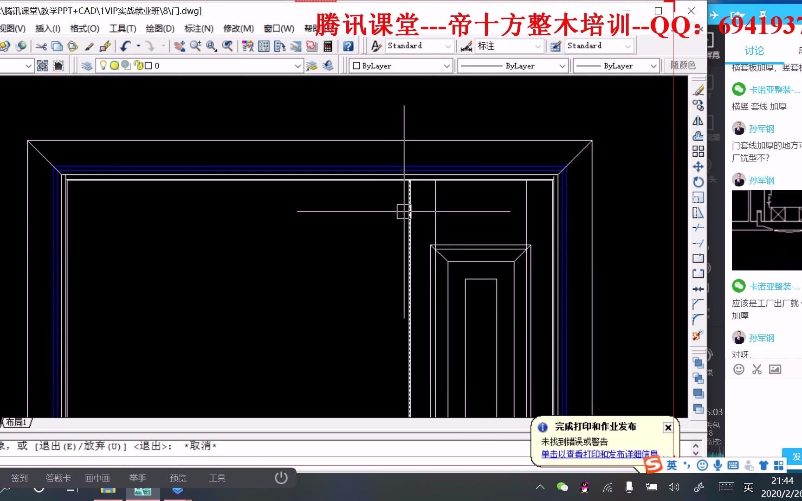Screen dimensions: 802x501
Task: Select the Extend tool
Action: tap(698, 243)
